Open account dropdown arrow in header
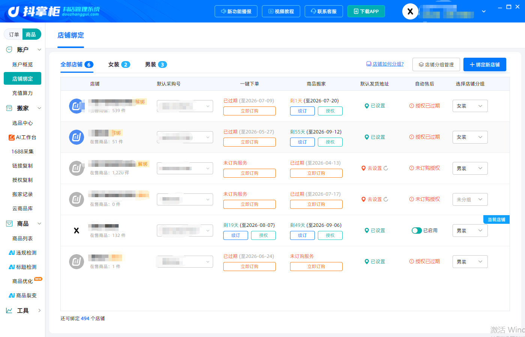 pos(484,11)
